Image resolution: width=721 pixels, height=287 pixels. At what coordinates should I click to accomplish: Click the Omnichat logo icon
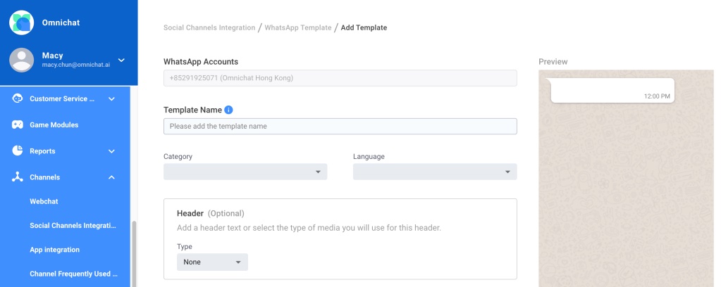click(x=22, y=23)
